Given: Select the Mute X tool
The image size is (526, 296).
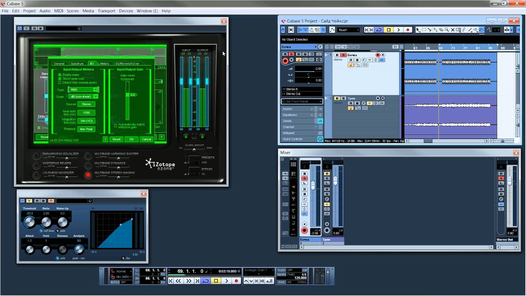Looking at the screenshot, I should coord(452,30).
